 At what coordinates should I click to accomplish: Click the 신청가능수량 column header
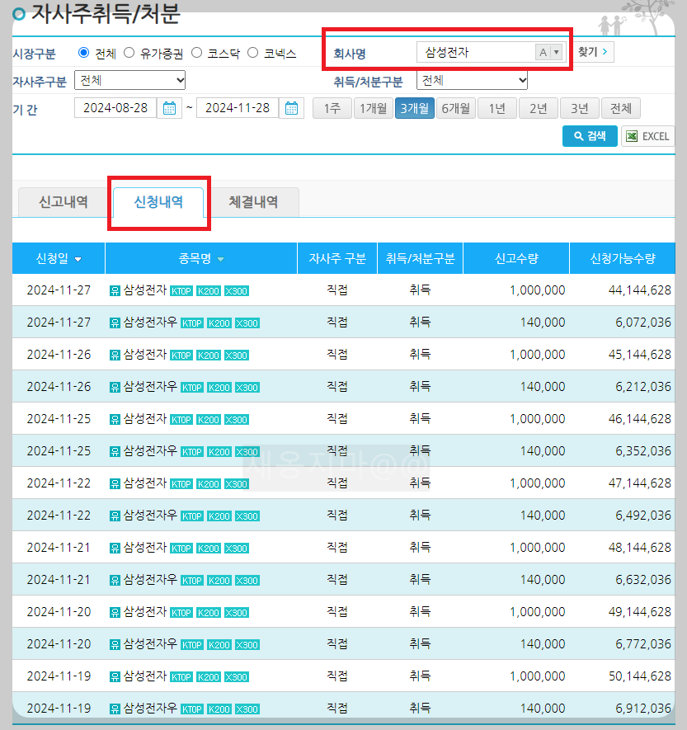click(x=623, y=258)
